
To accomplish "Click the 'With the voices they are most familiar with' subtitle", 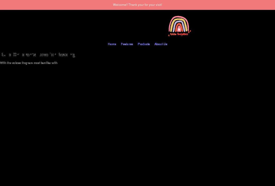I will pyautogui.click(x=29, y=63).
